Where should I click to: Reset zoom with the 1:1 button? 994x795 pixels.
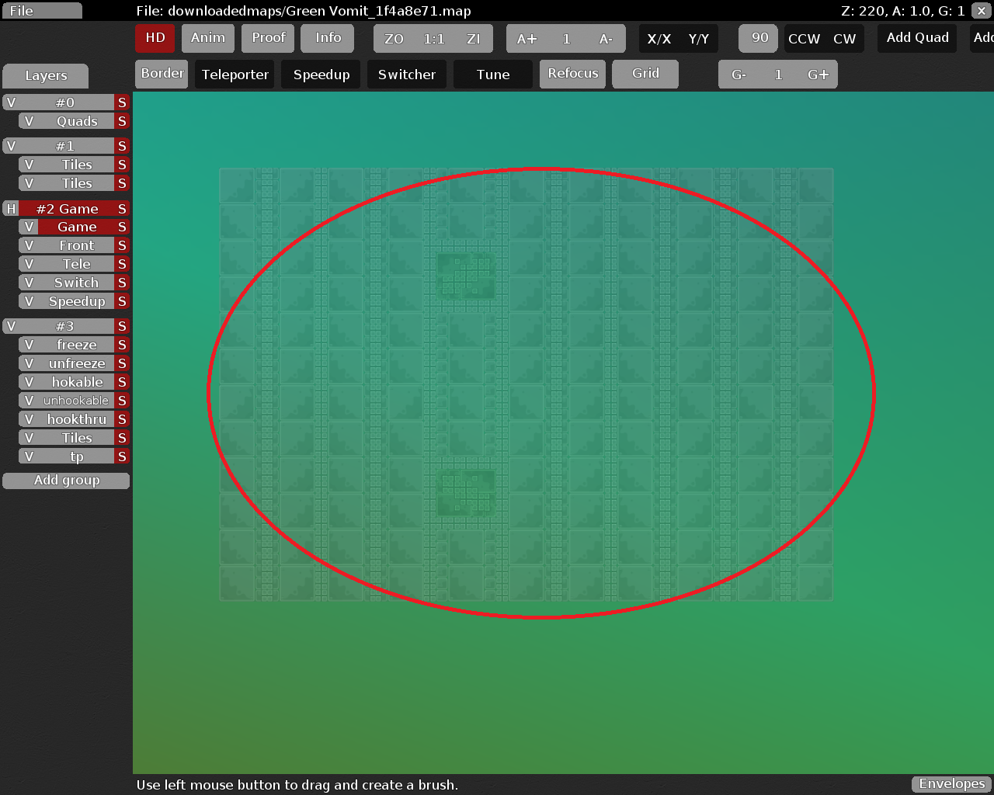click(433, 39)
